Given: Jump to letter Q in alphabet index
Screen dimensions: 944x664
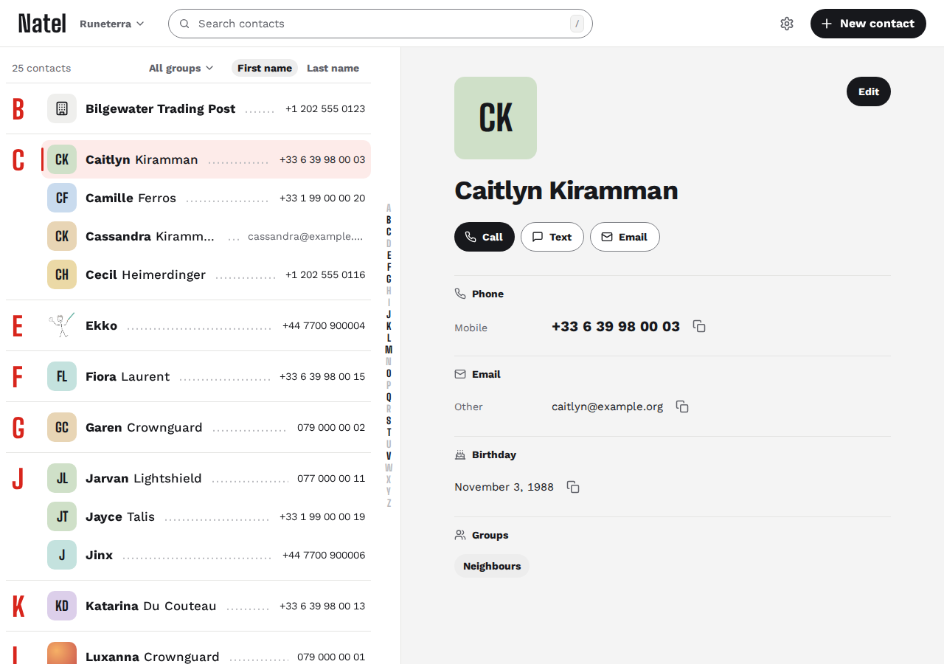Looking at the screenshot, I should pyautogui.click(x=389, y=397).
